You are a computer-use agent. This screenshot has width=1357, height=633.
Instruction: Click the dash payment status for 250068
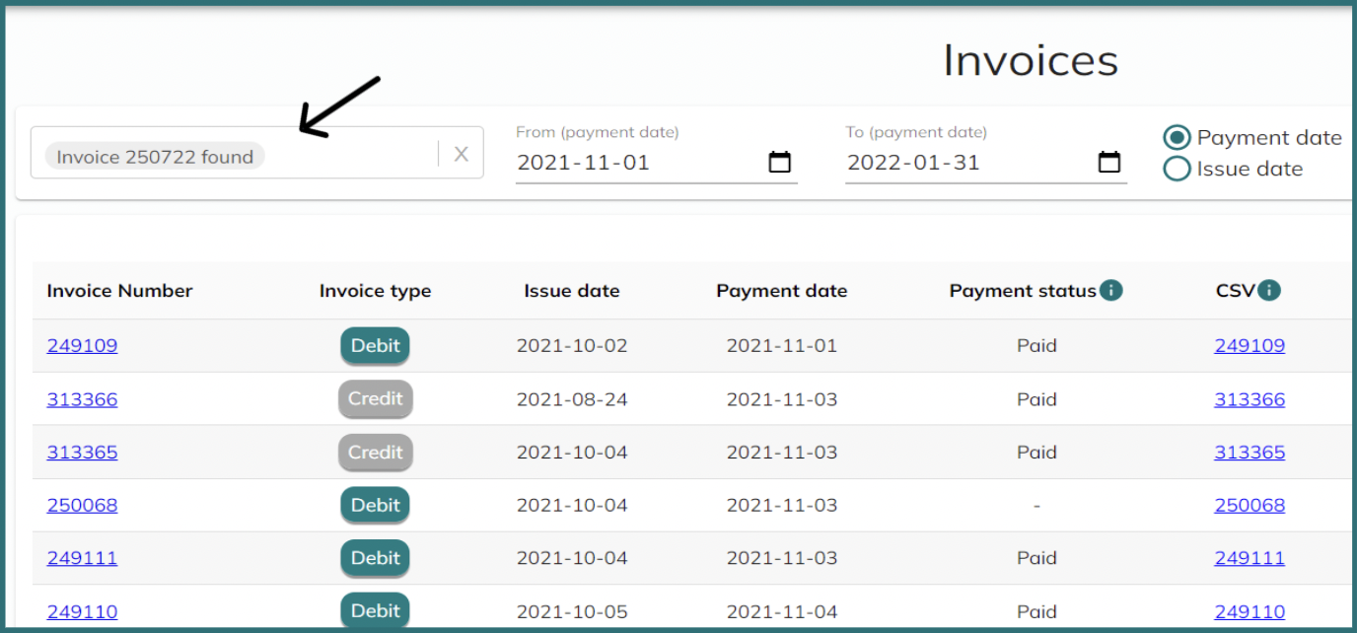coord(1036,506)
